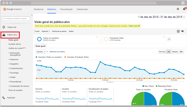Close the yellow warning banner
This screenshot has width=187, height=107.
pos(139,26)
